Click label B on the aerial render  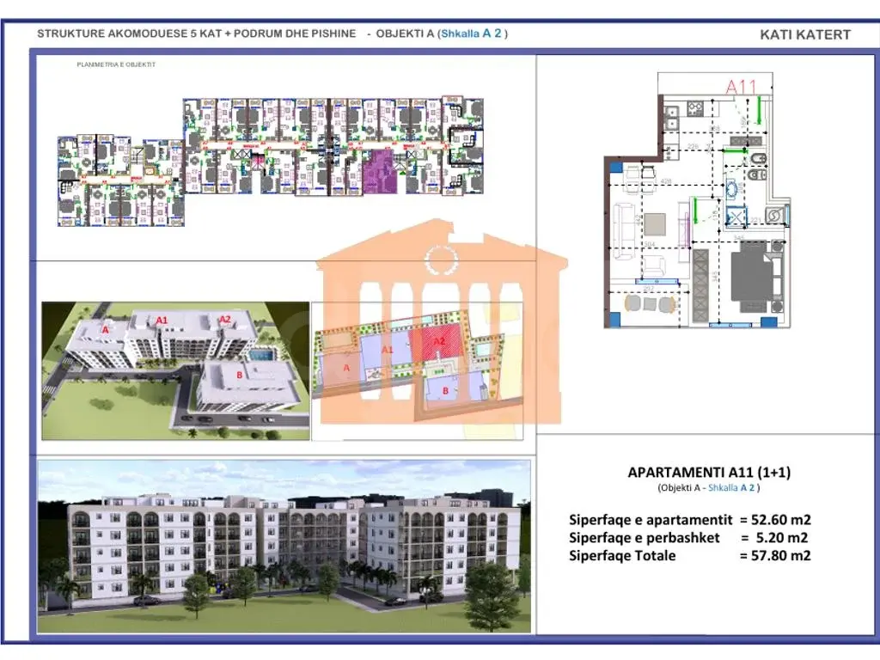coord(240,375)
